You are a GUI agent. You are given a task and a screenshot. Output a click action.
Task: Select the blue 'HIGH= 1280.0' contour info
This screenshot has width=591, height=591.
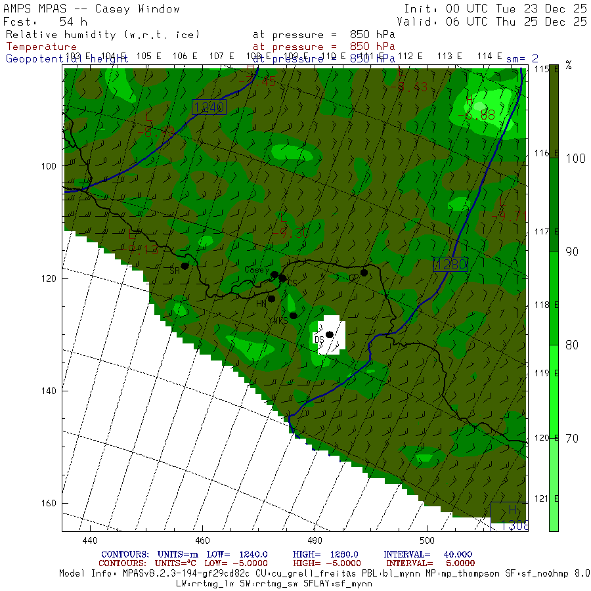[325, 554]
